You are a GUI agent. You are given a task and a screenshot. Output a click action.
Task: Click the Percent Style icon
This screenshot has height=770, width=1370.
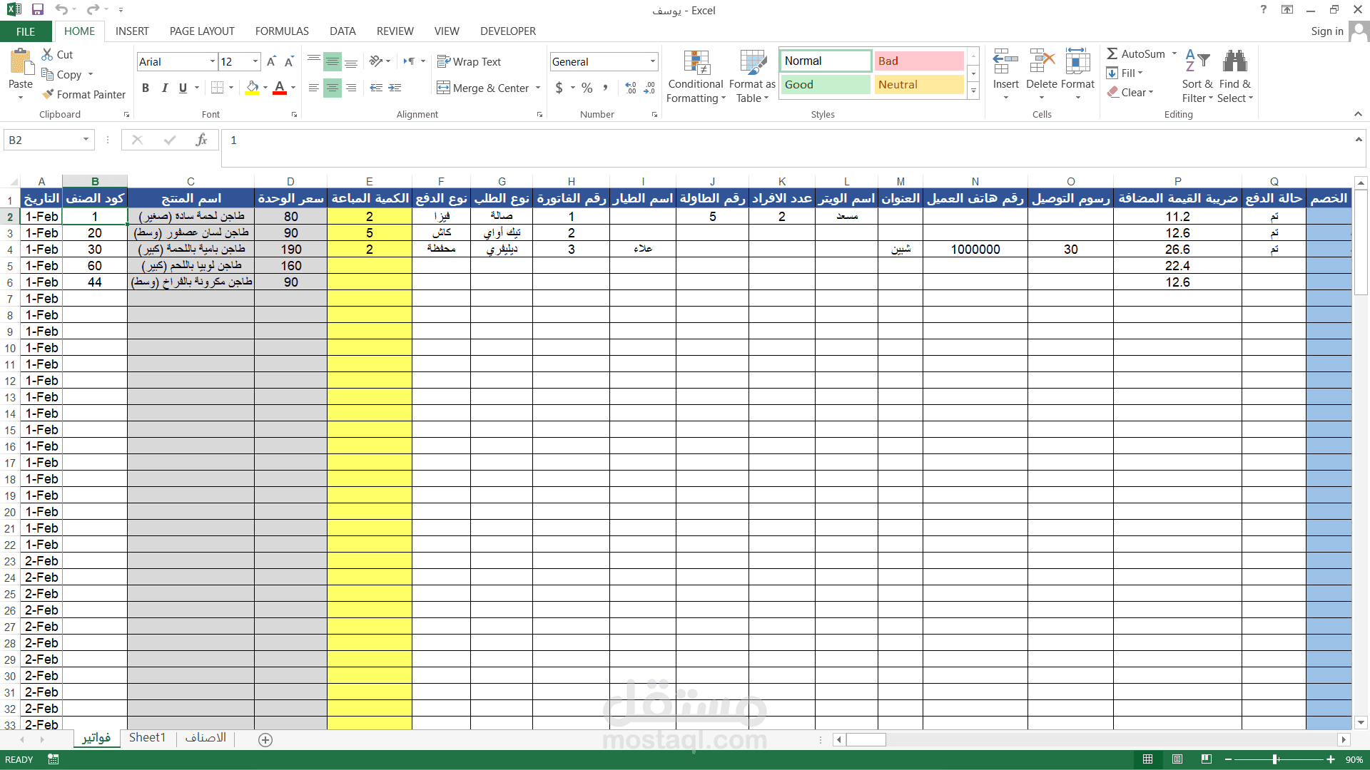click(x=587, y=88)
